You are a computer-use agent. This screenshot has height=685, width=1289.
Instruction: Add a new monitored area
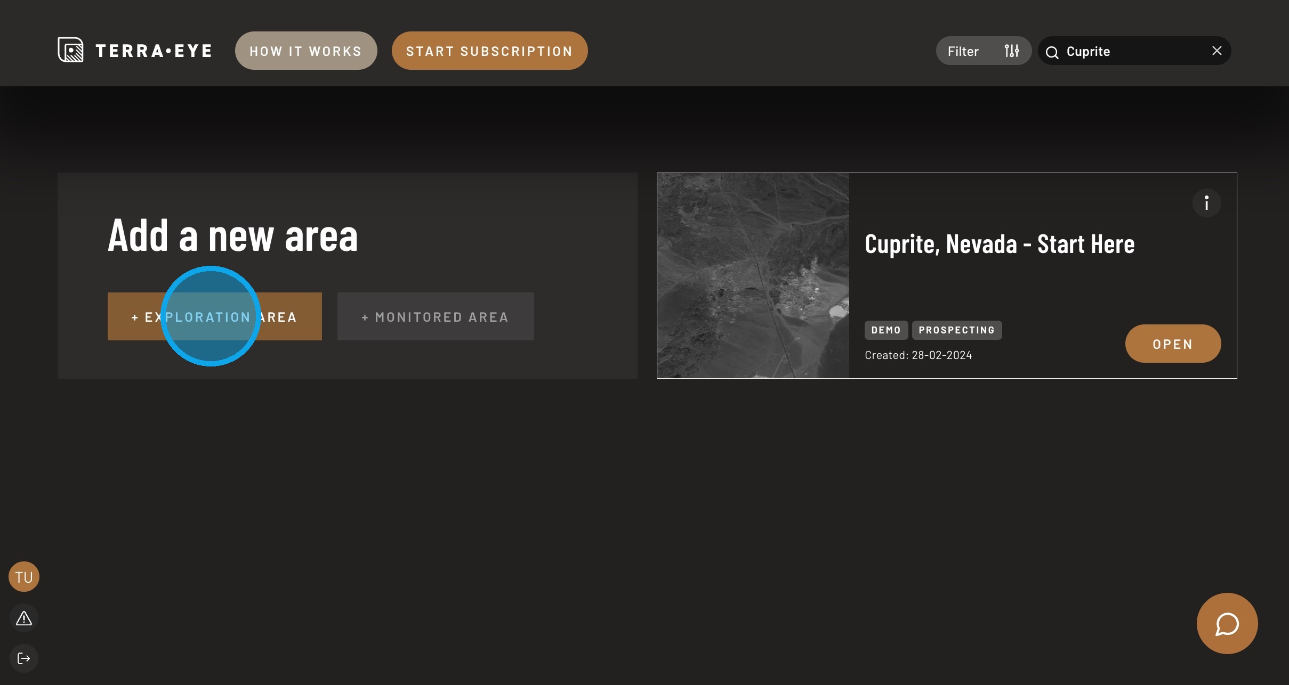tap(436, 317)
